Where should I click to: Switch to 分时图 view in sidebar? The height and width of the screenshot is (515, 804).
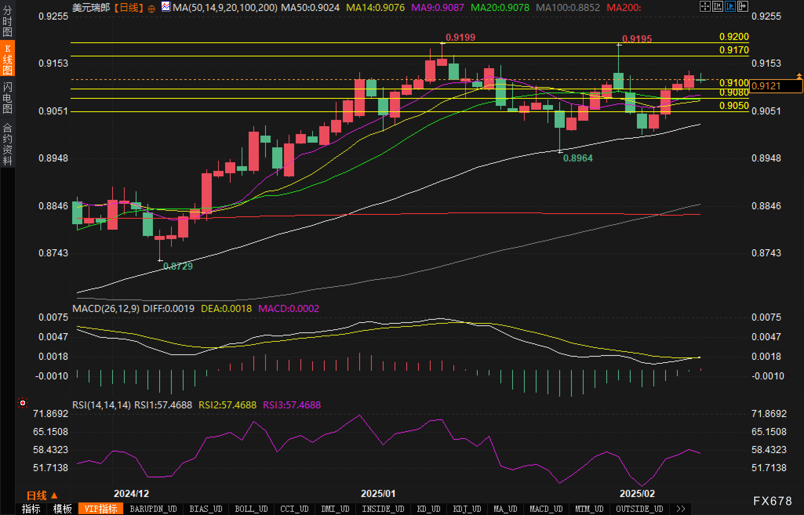click(7, 20)
